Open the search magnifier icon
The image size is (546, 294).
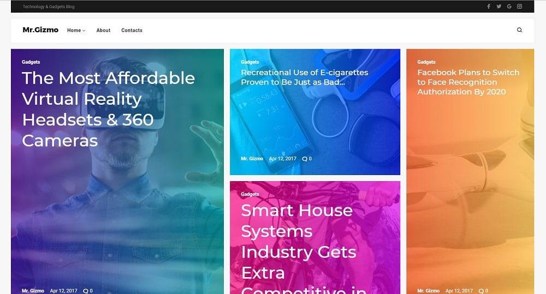520,30
